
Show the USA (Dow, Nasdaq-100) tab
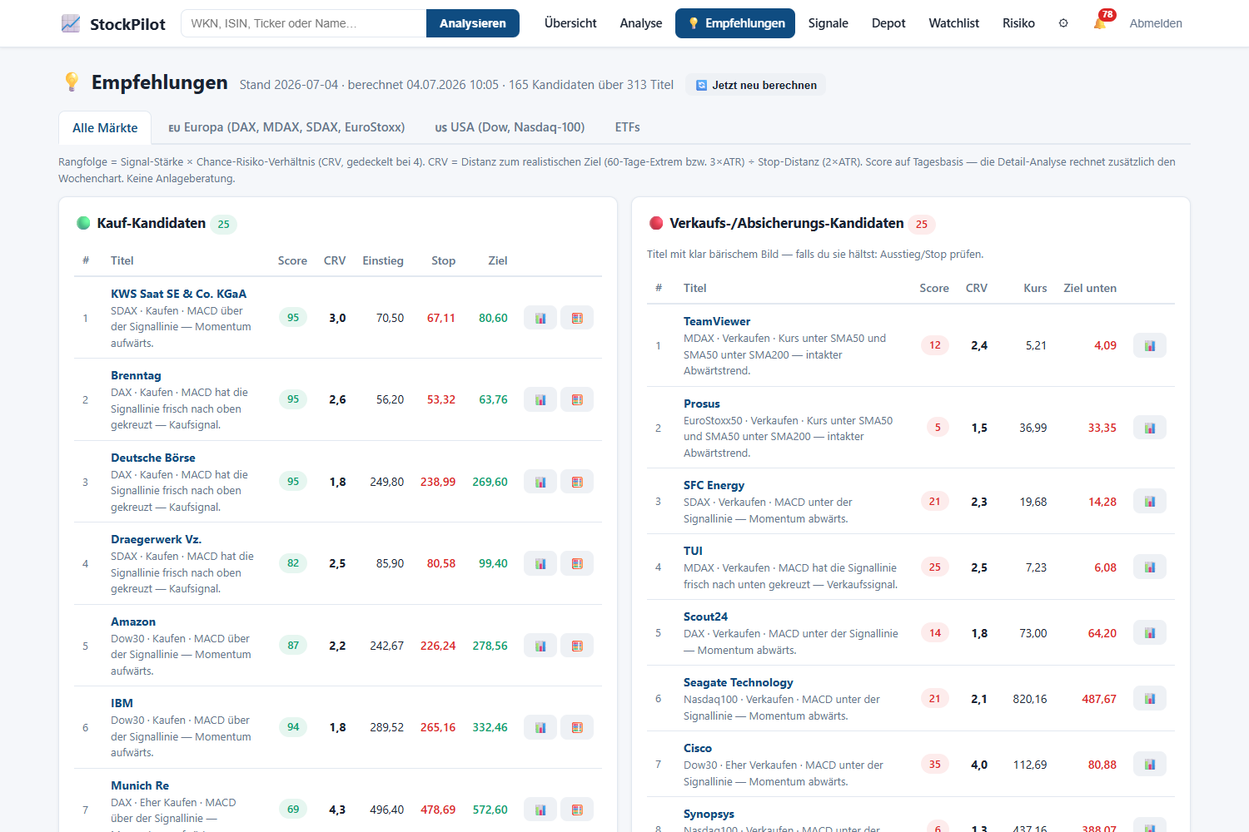point(510,127)
